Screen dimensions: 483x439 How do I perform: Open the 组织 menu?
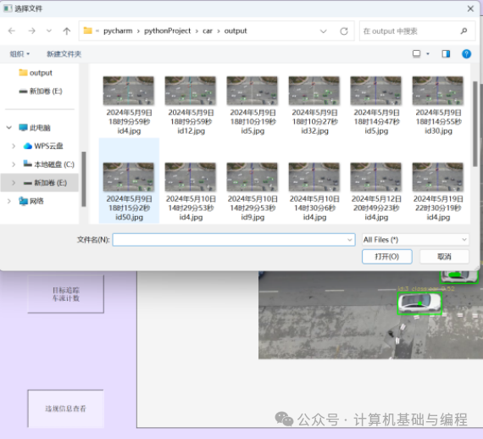19,54
